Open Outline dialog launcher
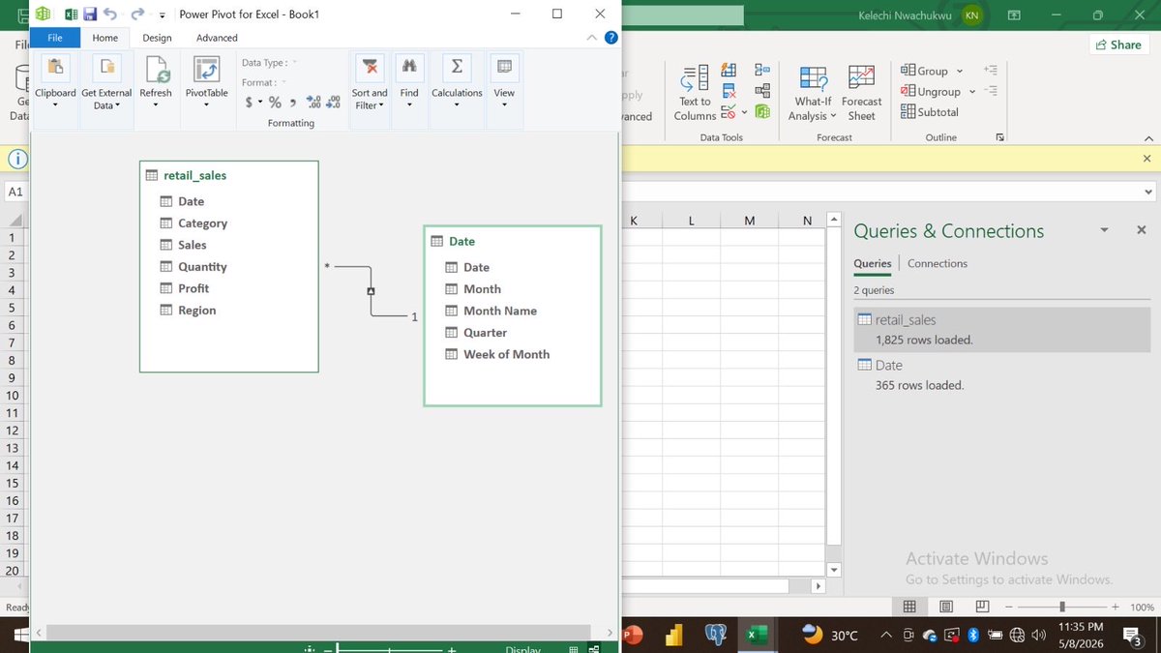Viewport: 1161px width, 653px height. [1000, 137]
